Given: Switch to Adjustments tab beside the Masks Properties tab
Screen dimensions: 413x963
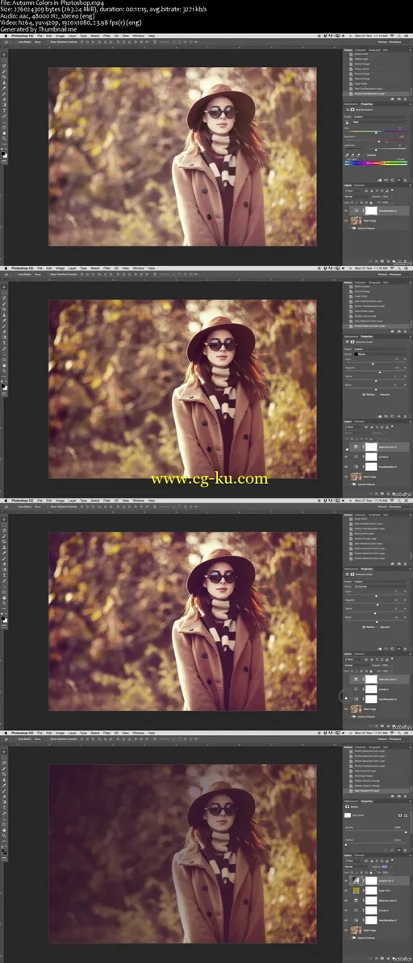Looking at the screenshot, I should (351, 801).
